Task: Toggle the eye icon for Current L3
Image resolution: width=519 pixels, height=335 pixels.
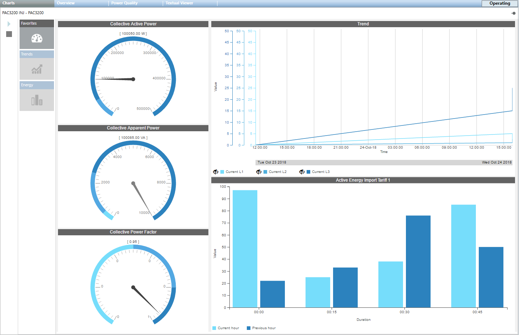Action: pyautogui.click(x=302, y=172)
